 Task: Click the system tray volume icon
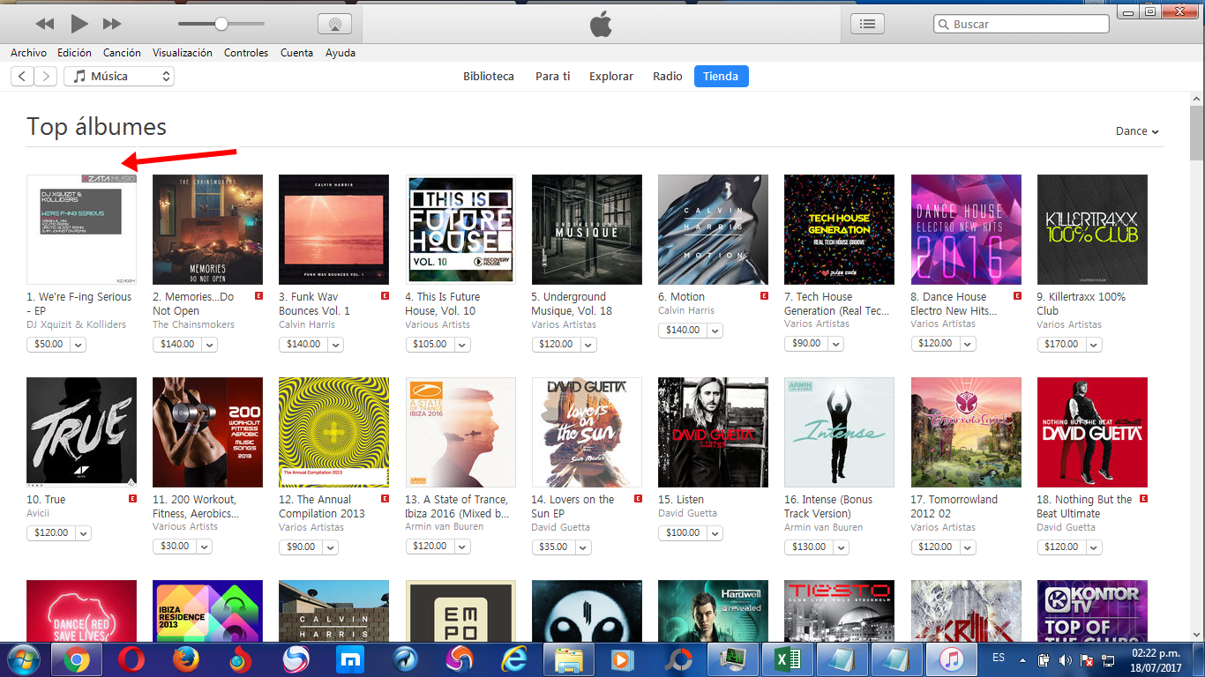coord(1066,659)
